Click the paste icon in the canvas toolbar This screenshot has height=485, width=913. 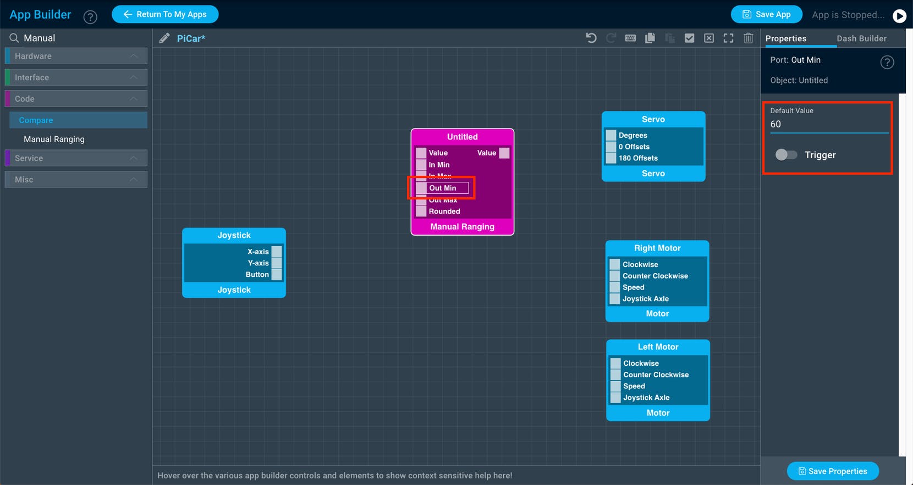[670, 38]
